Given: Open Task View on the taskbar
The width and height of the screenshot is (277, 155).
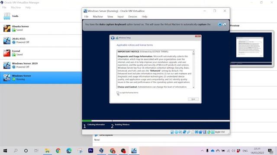Looking at the screenshot, I should [36, 151].
